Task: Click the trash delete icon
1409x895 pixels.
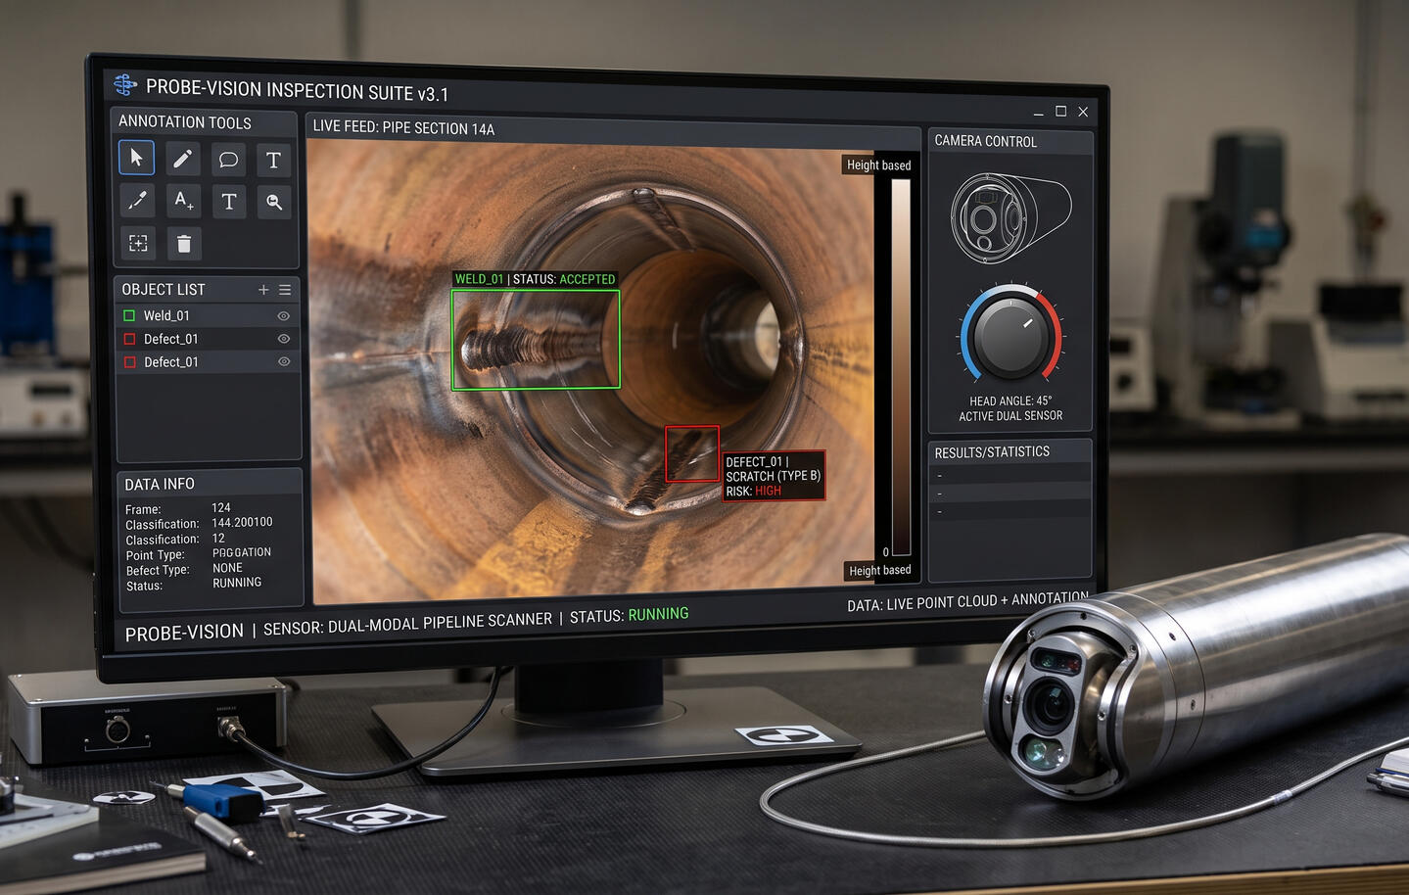Action: tap(184, 244)
